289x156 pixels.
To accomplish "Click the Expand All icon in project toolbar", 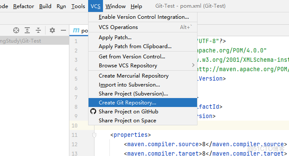I will 27,30.
